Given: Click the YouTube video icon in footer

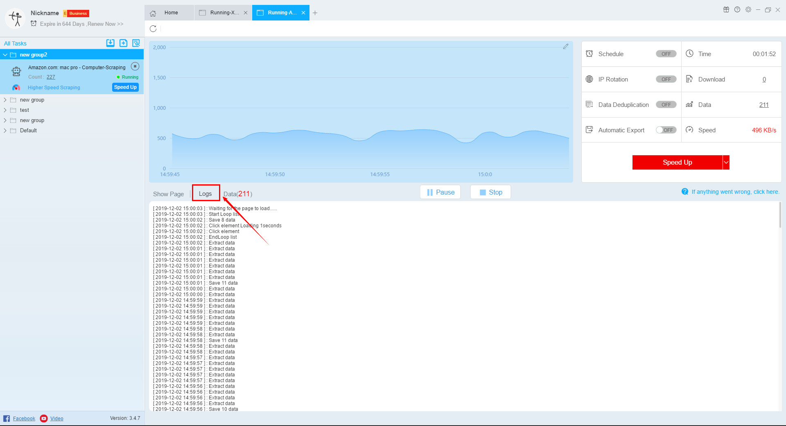Looking at the screenshot, I should pos(44,418).
